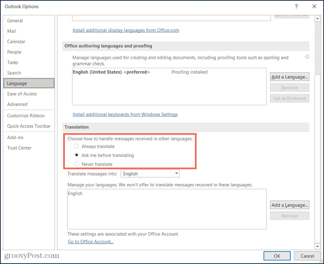Click Install additional display languages from Office.com

coord(126,30)
